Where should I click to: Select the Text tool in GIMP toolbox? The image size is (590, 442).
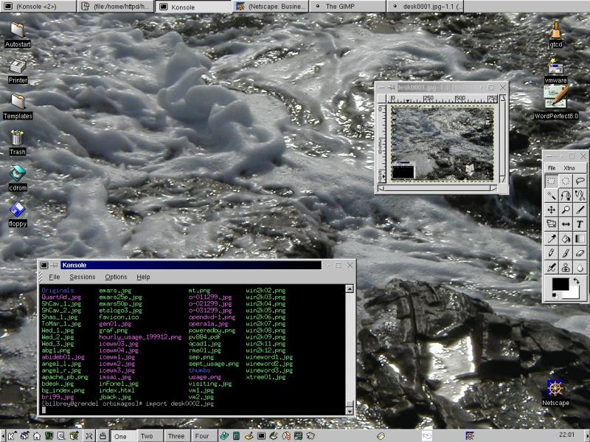pyautogui.click(x=580, y=224)
